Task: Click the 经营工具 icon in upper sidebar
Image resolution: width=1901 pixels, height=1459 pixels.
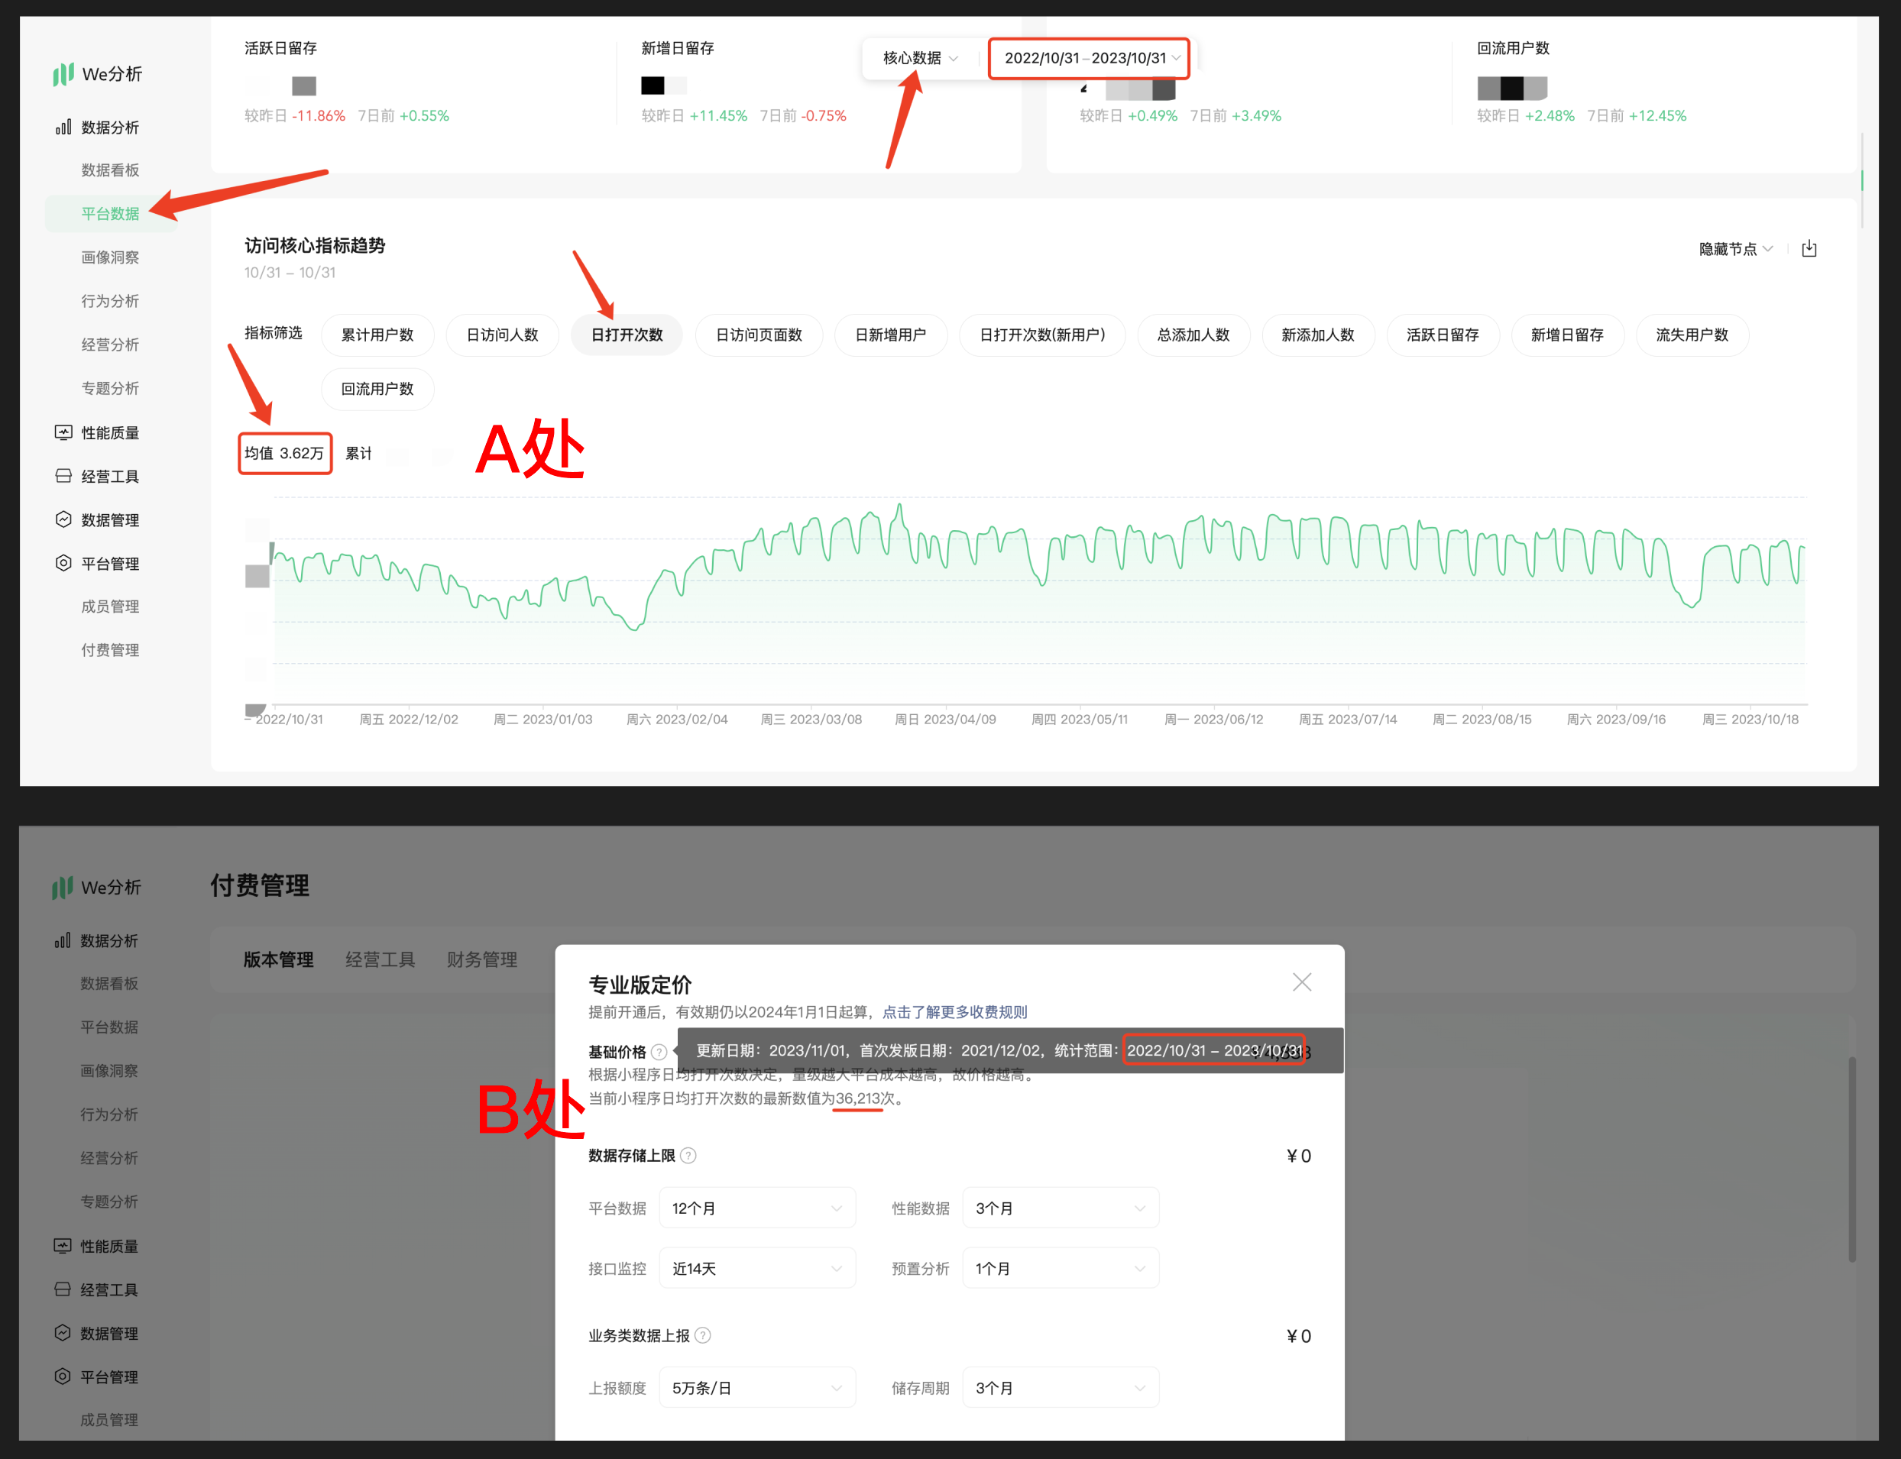Action: 63,476
